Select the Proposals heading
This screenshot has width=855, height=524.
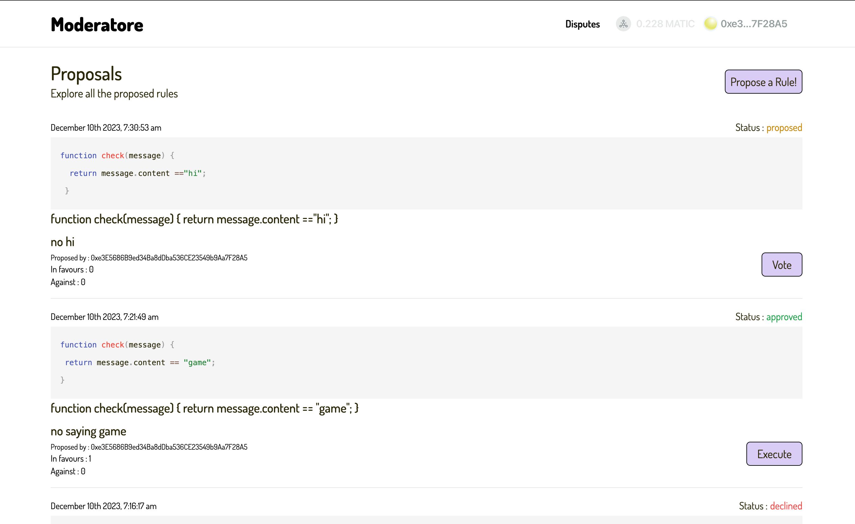[x=86, y=74]
